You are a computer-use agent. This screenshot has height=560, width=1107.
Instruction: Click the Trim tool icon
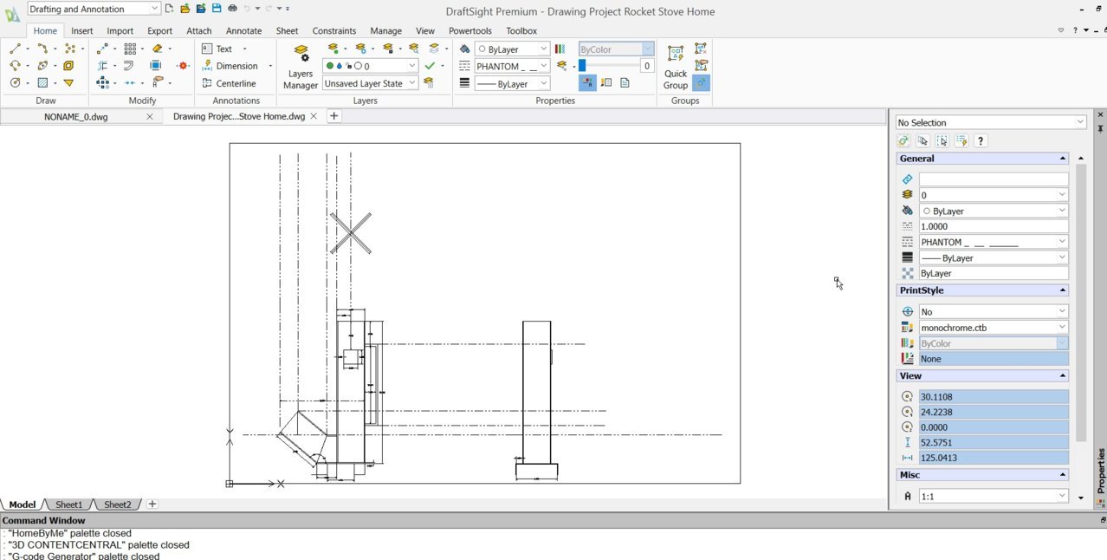102,66
